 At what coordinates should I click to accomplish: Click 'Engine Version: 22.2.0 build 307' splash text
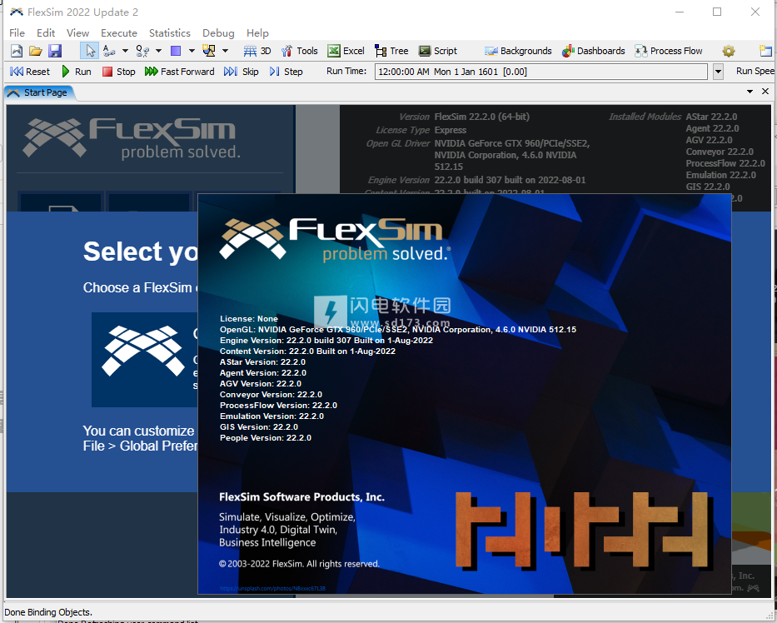click(x=326, y=341)
